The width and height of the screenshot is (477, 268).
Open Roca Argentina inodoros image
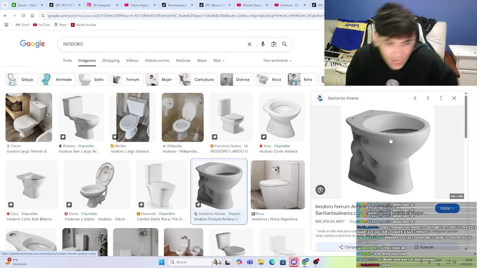278,185
